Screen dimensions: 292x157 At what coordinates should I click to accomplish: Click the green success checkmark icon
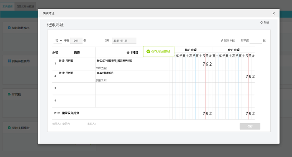[148, 51]
